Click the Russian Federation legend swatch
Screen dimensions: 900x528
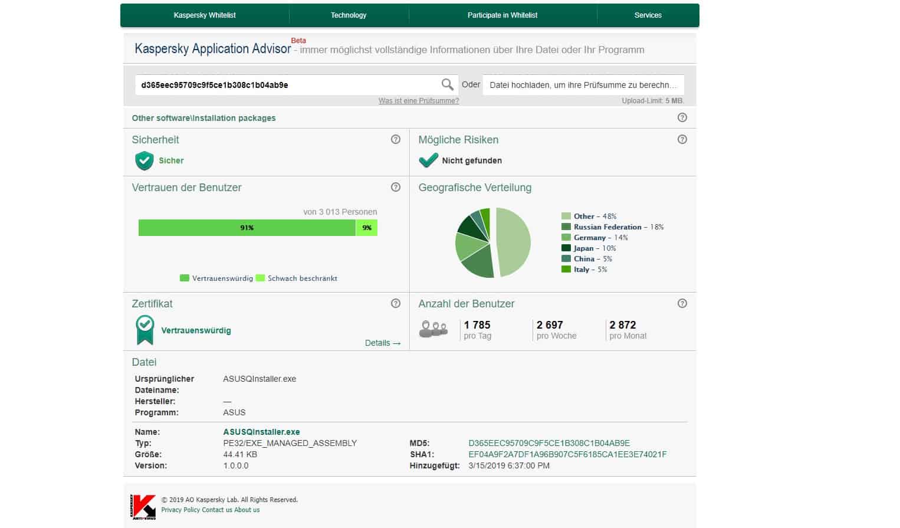pyautogui.click(x=566, y=227)
